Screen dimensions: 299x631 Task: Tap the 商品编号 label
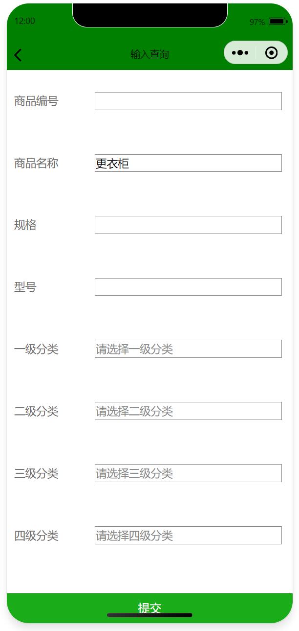coord(36,101)
